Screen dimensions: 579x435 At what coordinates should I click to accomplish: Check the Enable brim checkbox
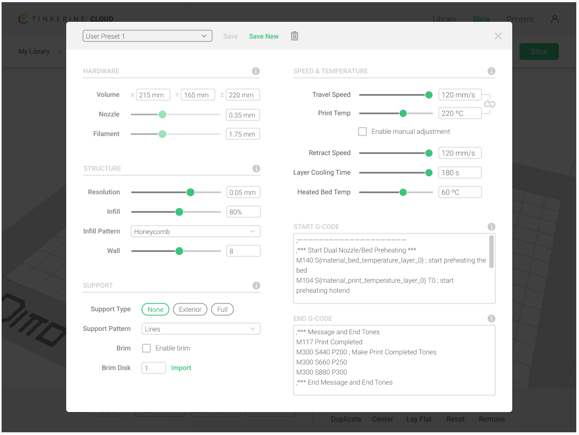[146, 348]
